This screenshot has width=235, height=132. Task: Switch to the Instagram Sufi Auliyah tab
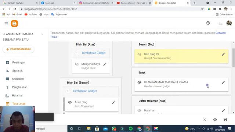pos(96,3)
